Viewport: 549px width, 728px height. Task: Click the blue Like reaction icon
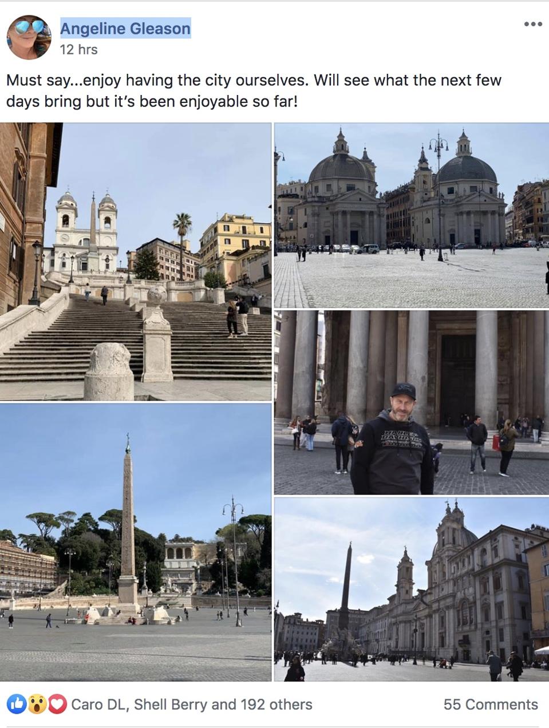pyautogui.click(x=17, y=704)
